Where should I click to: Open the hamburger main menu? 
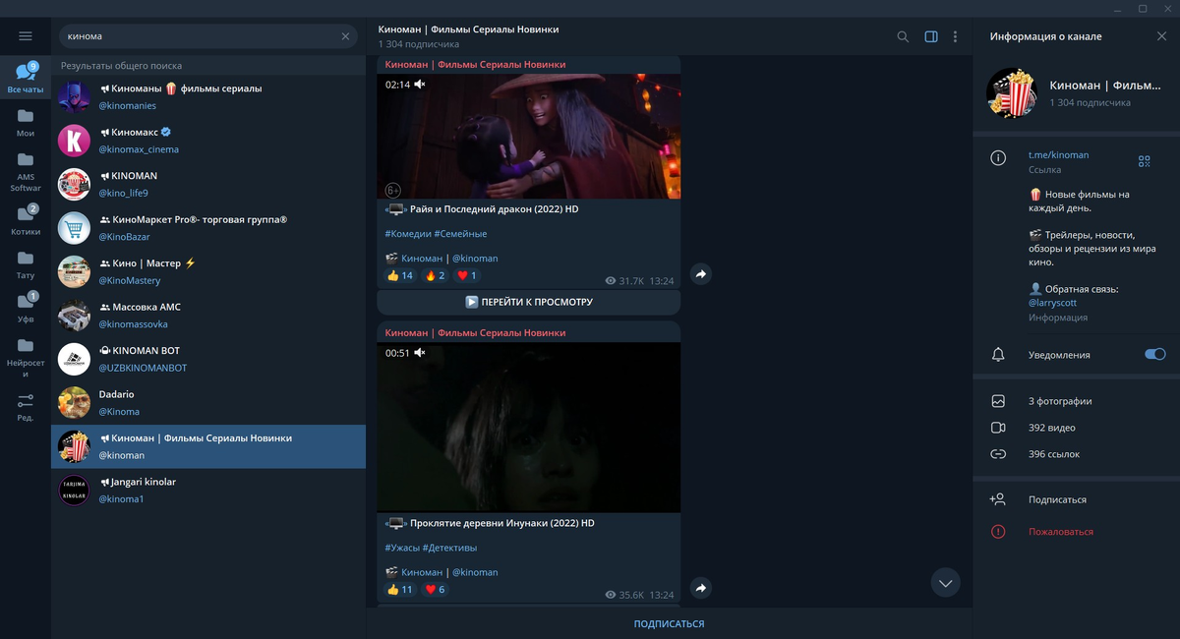click(x=26, y=36)
